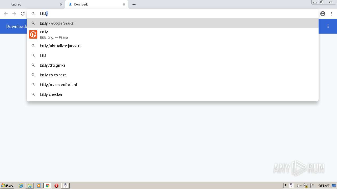The height and width of the screenshot is (189, 337).
Task: Pick suggestion bit.ly/aktualizacjado10
Action: 173,46
